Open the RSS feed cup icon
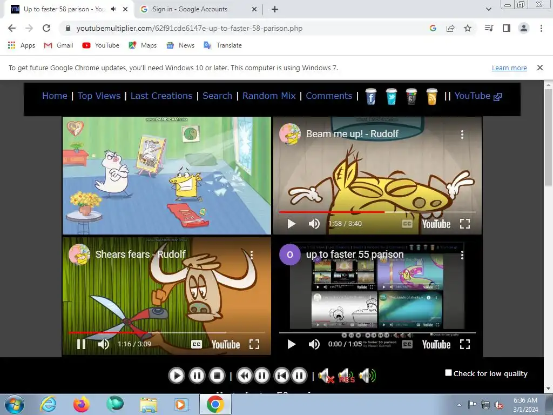 click(x=431, y=96)
